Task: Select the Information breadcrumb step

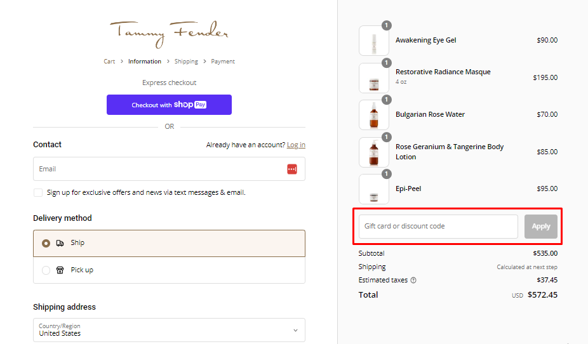Action: (144, 62)
